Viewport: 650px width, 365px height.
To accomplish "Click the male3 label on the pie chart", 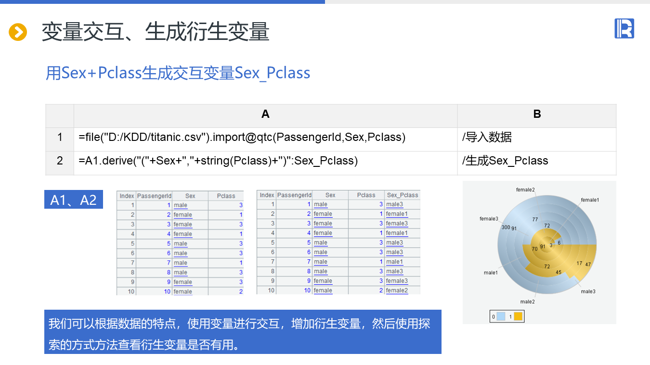I will [588, 291].
